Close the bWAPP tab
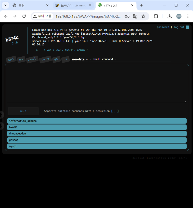 (x=90, y=5)
